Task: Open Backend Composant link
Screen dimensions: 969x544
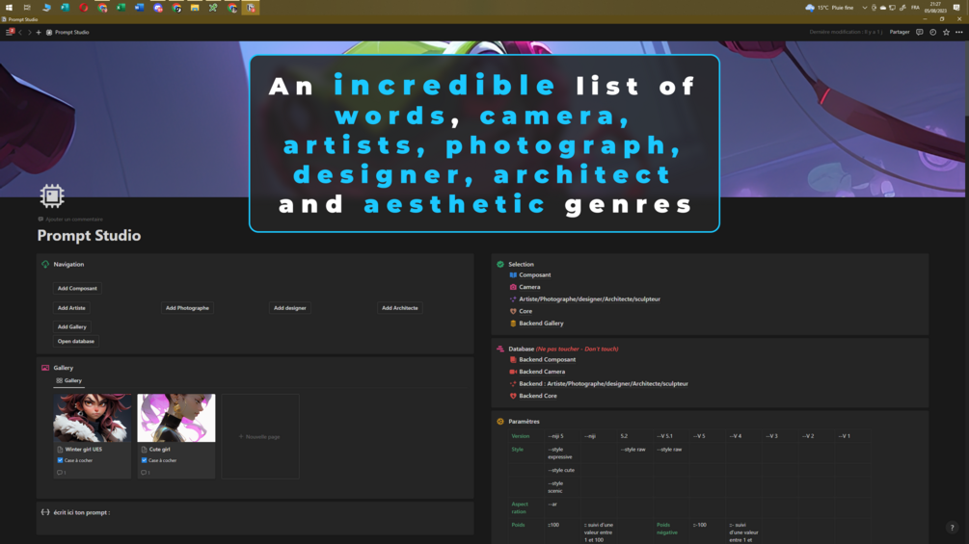Action: (547, 359)
